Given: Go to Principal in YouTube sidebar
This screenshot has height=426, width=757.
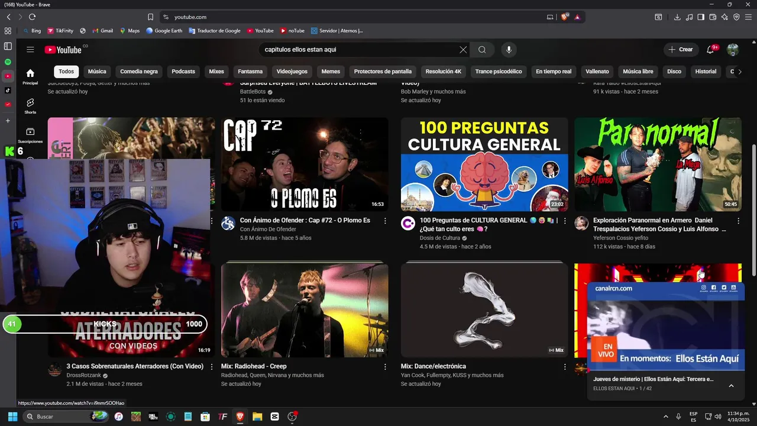Looking at the screenshot, I should coord(30,76).
